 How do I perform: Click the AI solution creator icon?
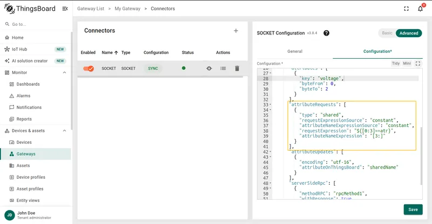[x=7, y=61]
